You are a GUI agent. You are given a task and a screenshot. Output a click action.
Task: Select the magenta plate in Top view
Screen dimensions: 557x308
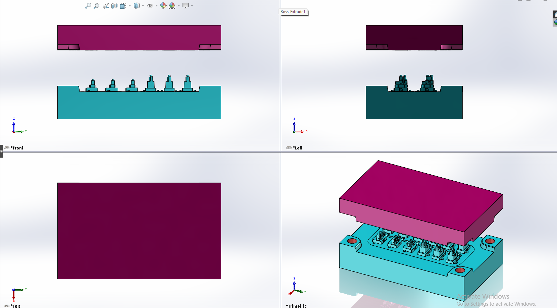[x=139, y=231]
